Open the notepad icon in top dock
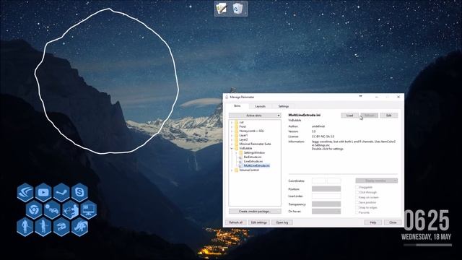 pos(222,8)
